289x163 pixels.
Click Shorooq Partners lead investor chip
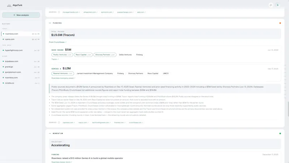[x=105, y=55]
